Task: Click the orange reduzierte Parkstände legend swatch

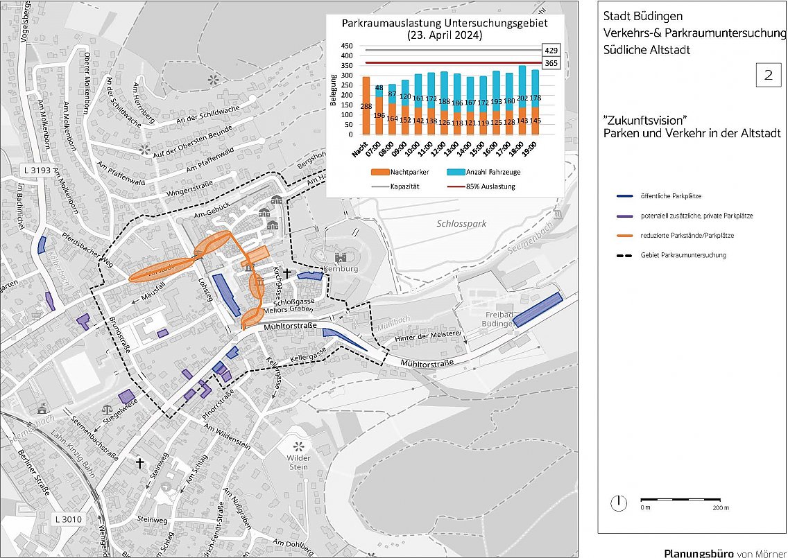Action: click(625, 236)
